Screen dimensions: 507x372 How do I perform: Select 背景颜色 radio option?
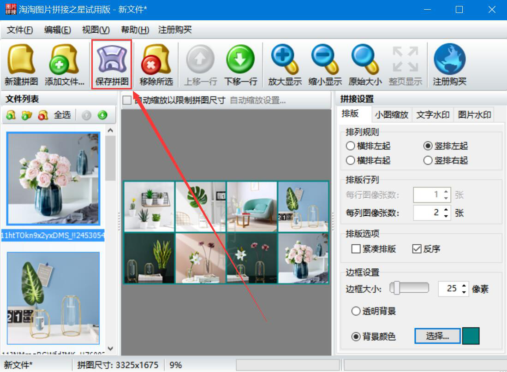tap(356, 337)
